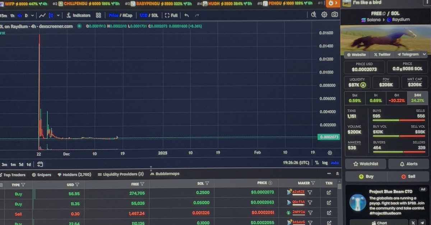
Task: Open chart settings gear icon
Action: tap(324, 15)
